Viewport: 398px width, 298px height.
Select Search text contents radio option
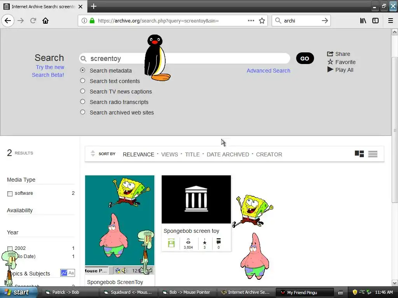tap(82, 81)
